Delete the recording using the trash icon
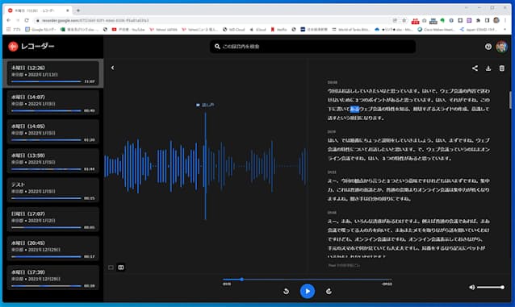The image size is (515, 307). (502, 68)
